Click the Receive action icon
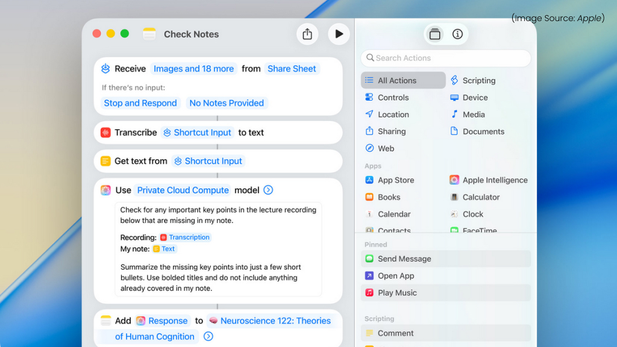617x347 pixels. [x=105, y=69]
